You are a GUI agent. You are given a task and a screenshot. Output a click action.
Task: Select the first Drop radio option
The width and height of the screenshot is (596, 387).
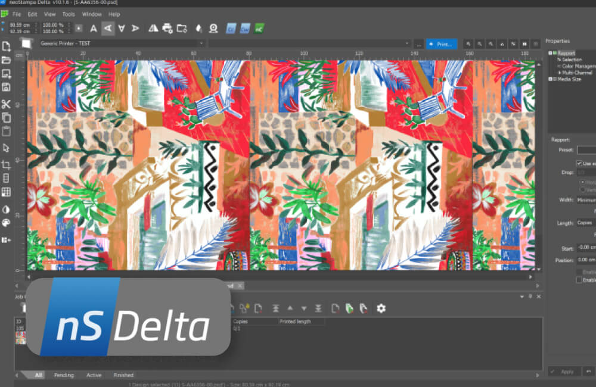pos(582,182)
